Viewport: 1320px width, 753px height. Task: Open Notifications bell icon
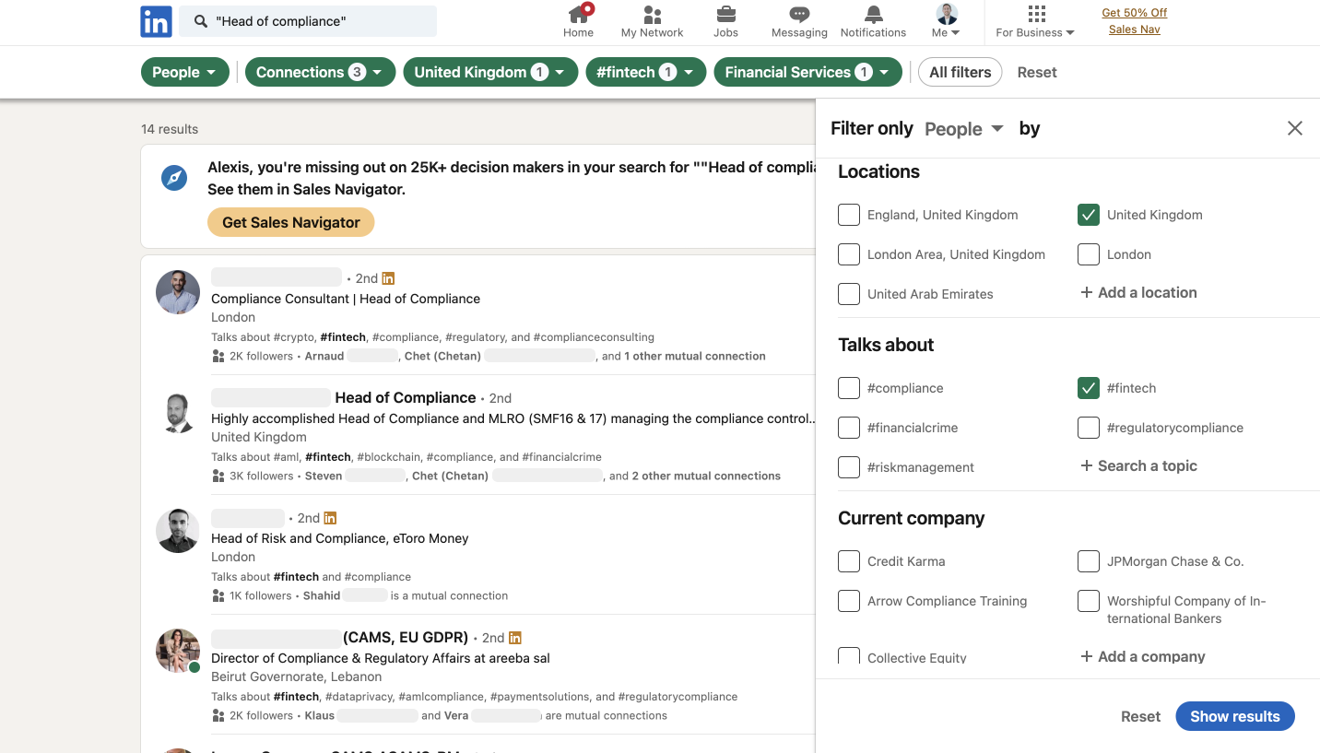coord(873,14)
